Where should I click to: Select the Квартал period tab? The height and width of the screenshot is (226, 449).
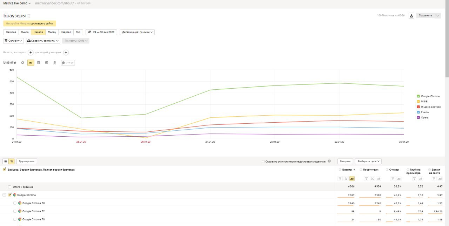(66, 32)
